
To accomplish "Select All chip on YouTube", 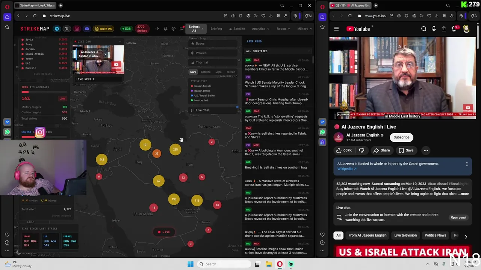I will click(338, 235).
